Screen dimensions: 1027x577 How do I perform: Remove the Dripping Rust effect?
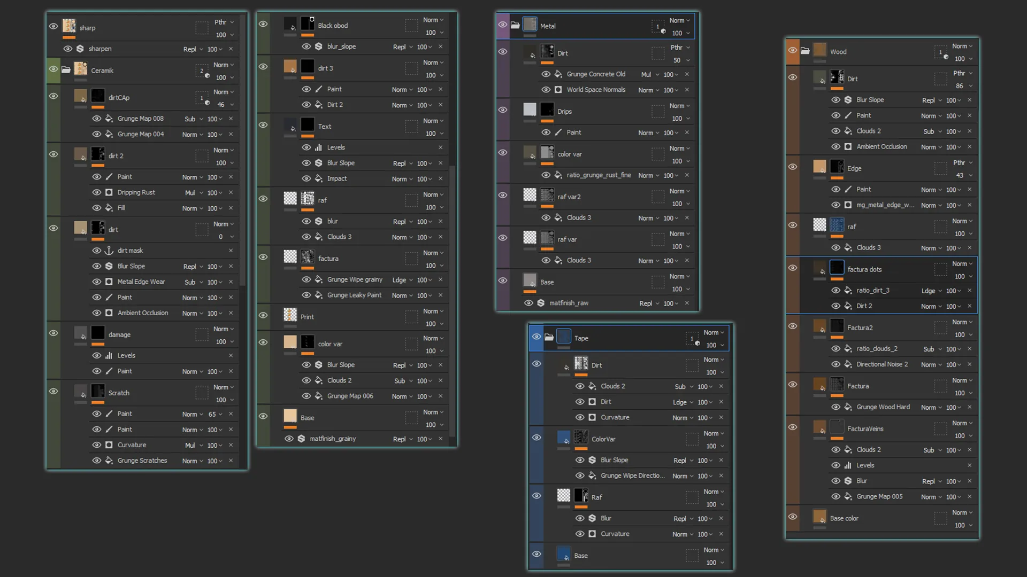point(231,192)
